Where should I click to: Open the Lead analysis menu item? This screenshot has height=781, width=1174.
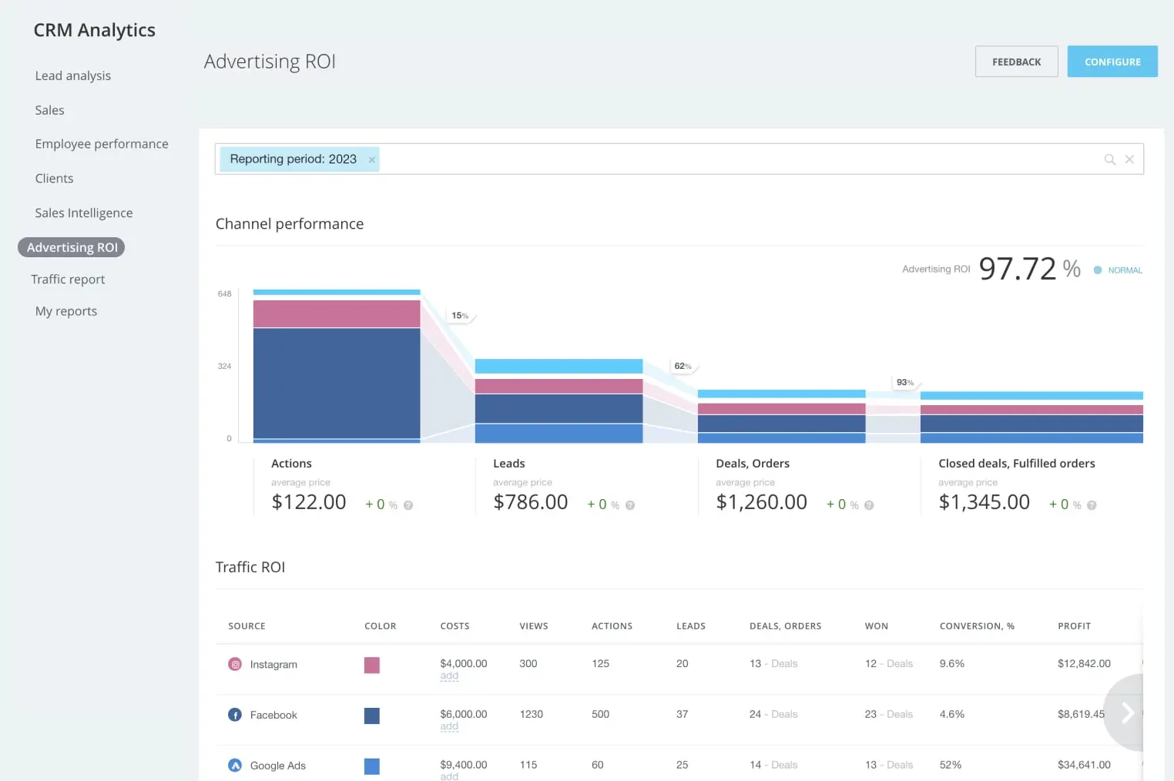[73, 75]
